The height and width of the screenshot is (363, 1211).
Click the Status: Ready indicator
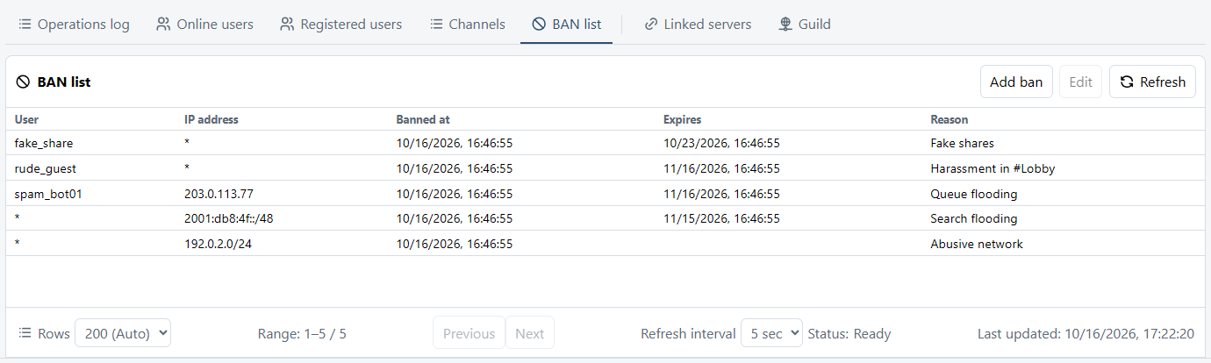(x=849, y=333)
